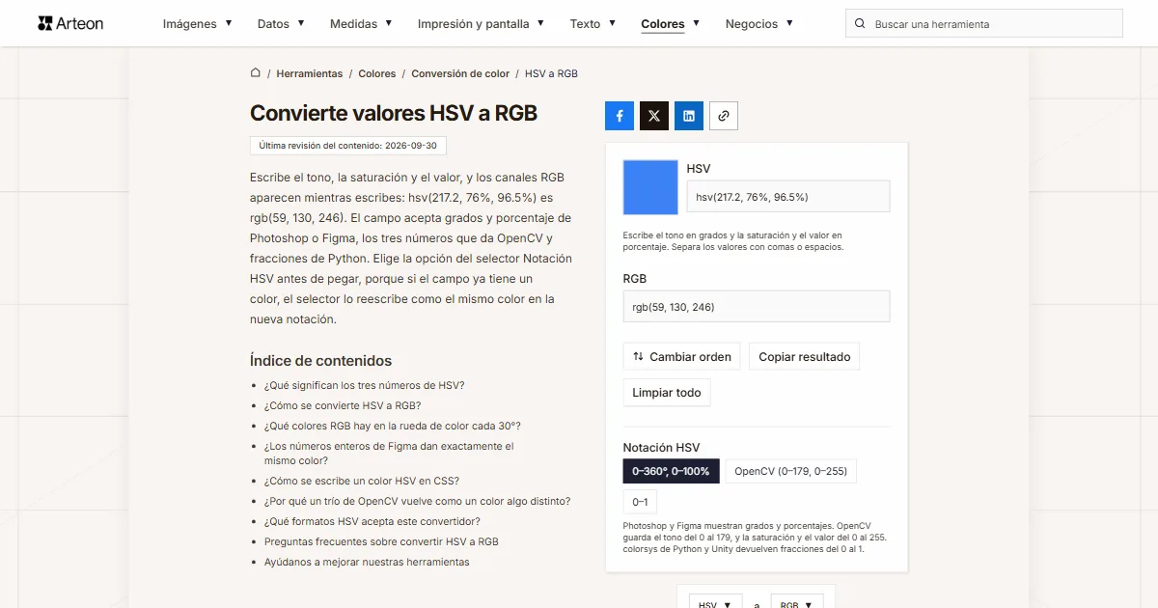The image size is (1158, 608).
Task: Select the 0–360°, 0–100% notation
Action: point(671,471)
